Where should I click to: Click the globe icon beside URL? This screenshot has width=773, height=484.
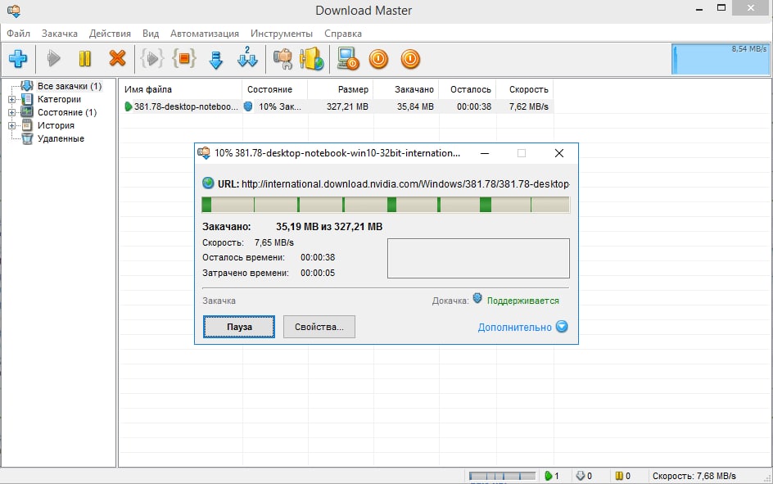[208, 183]
